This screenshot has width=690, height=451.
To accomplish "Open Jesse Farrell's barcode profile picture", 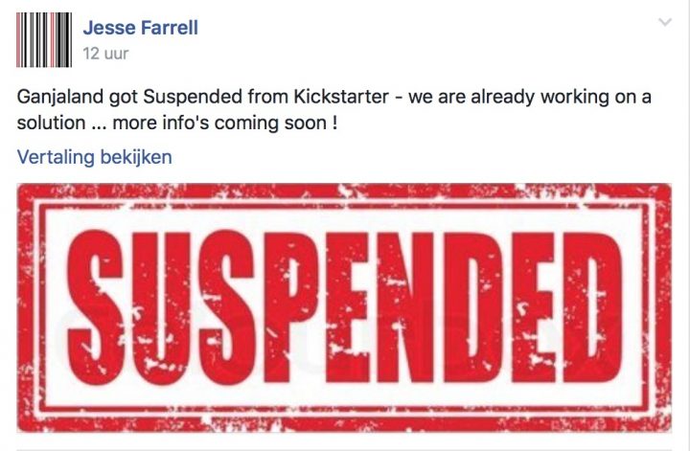I will point(44,39).
